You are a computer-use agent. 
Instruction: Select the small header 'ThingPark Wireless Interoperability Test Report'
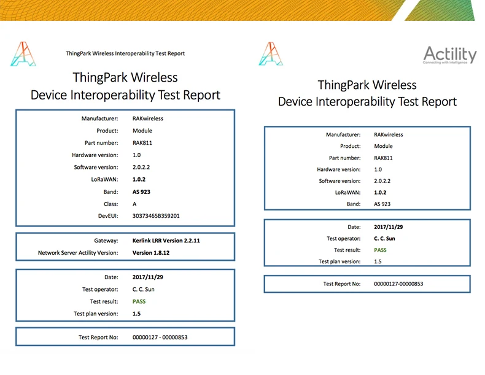[x=125, y=53]
